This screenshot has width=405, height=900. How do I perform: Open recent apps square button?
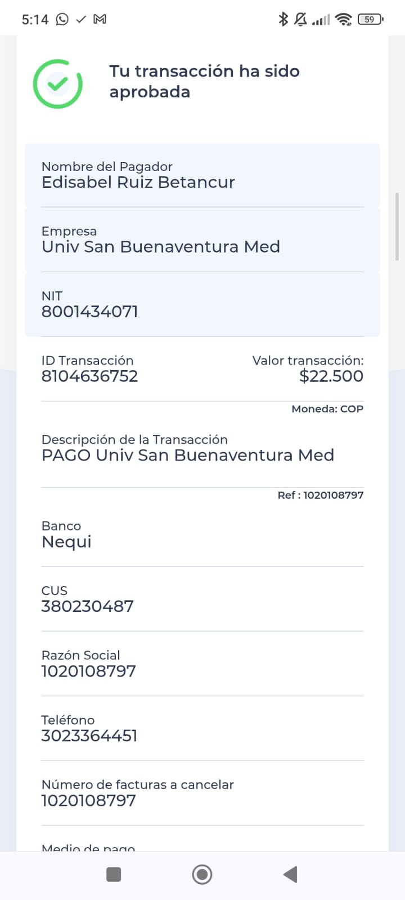pyautogui.click(x=114, y=874)
